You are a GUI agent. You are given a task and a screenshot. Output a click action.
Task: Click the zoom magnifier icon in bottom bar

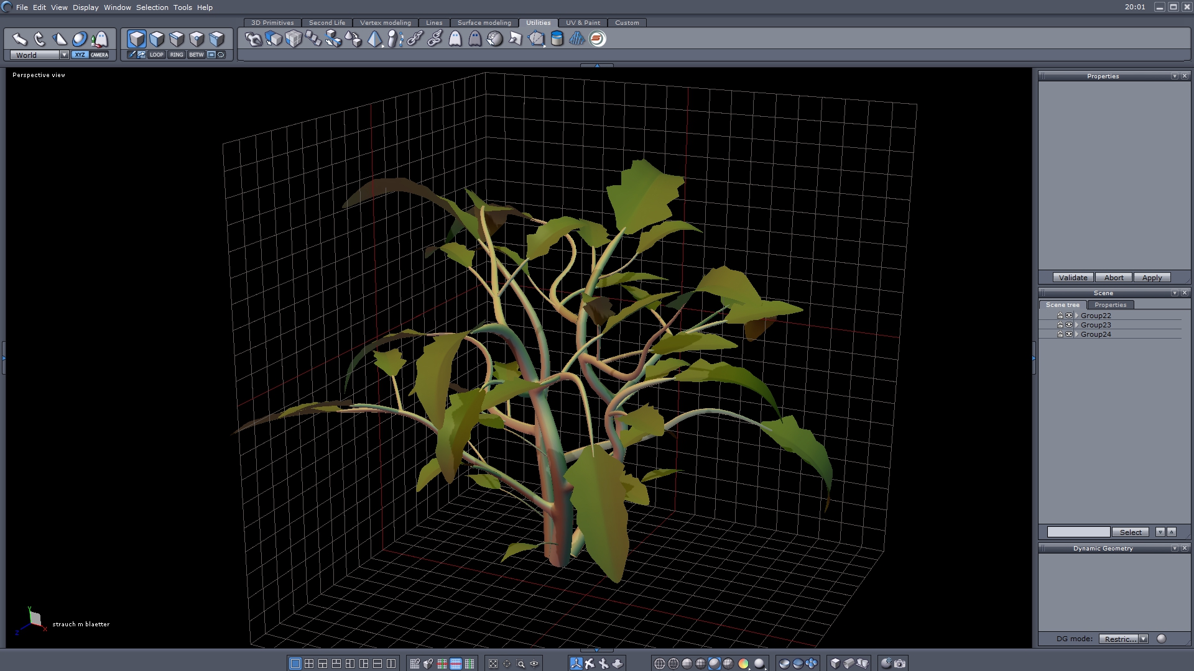pyautogui.click(x=521, y=664)
